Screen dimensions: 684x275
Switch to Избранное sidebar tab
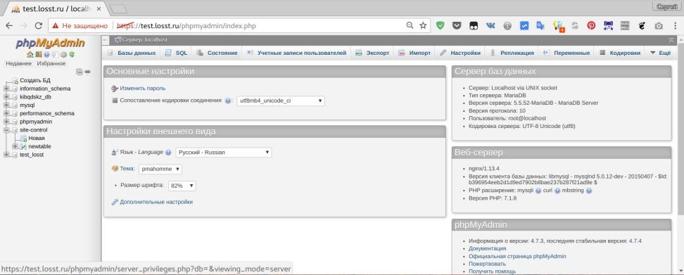click(51, 63)
